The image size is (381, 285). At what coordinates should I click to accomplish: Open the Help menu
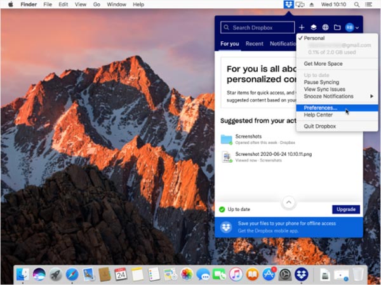[138, 4]
